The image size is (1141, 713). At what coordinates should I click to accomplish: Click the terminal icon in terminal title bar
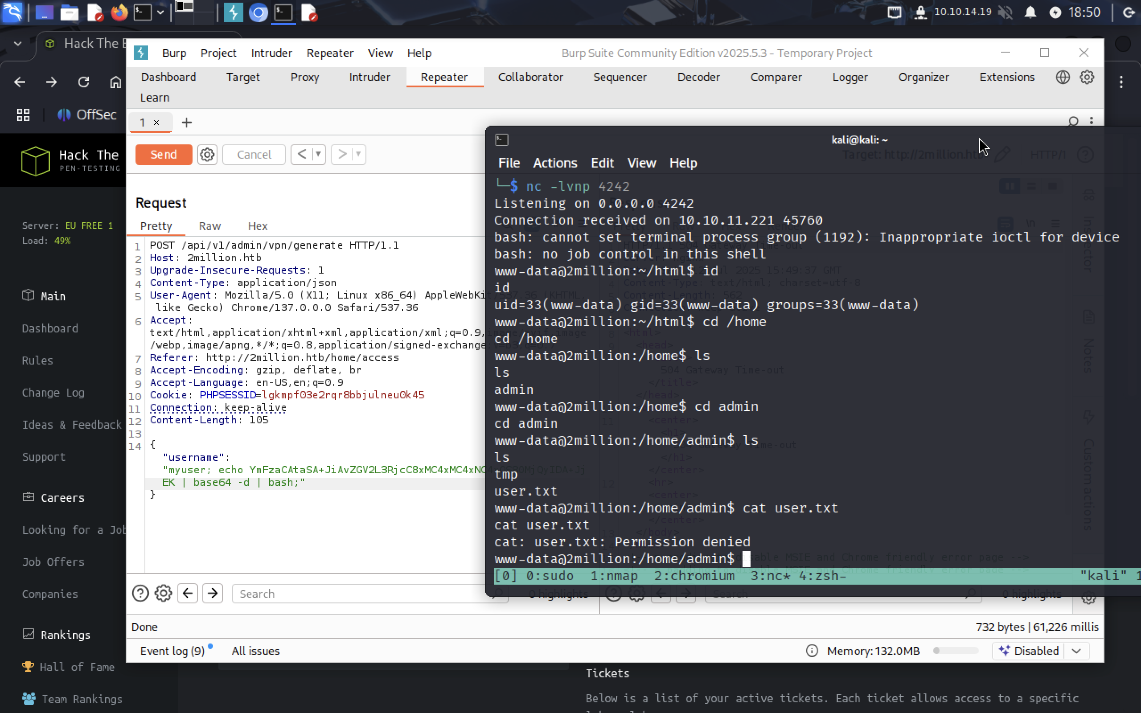[502, 139]
